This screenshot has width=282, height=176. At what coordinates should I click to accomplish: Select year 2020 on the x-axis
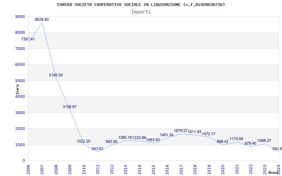(x=223, y=169)
